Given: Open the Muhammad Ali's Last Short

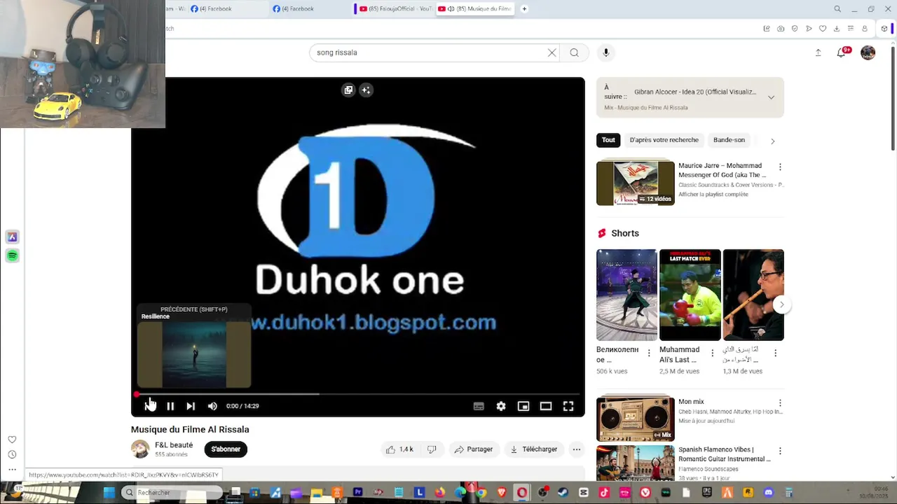Looking at the screenshot, I should click(690, 295).
